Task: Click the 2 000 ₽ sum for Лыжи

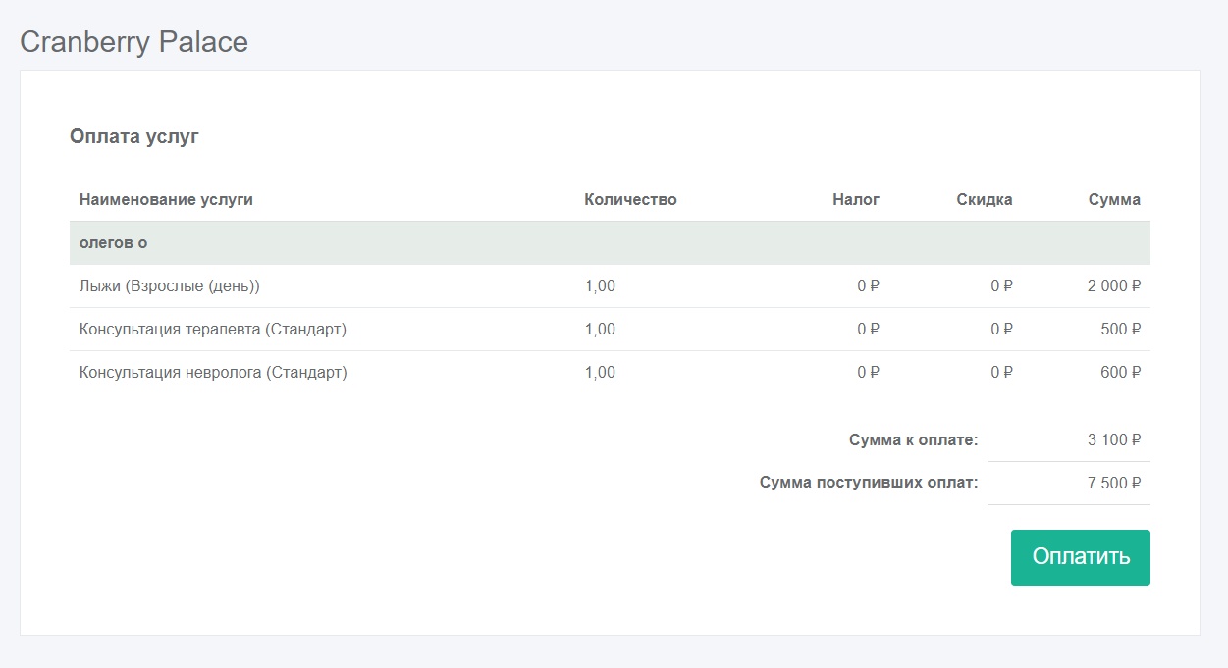Action: tap(1113, 286)
